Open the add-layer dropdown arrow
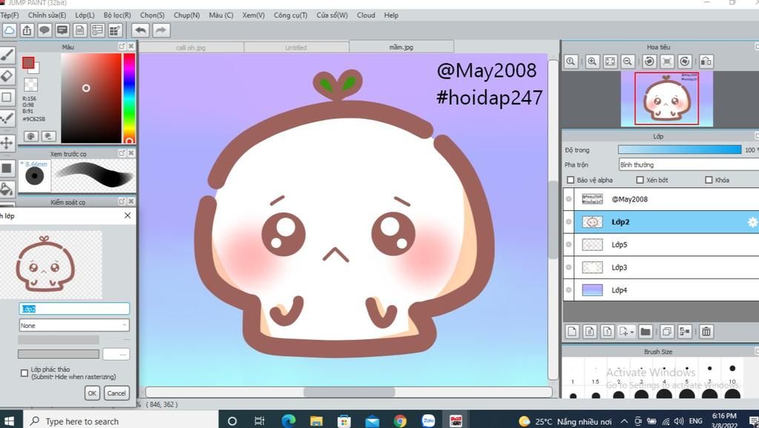759x428 pixels. [632, 332]
